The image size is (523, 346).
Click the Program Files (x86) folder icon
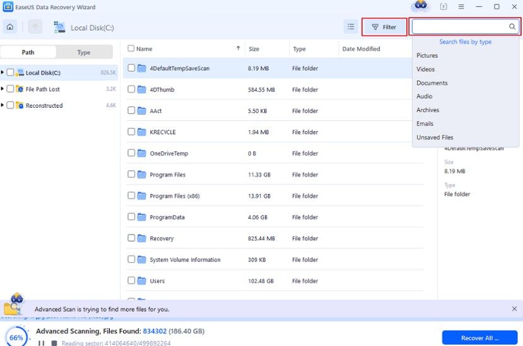click(142, 195)
